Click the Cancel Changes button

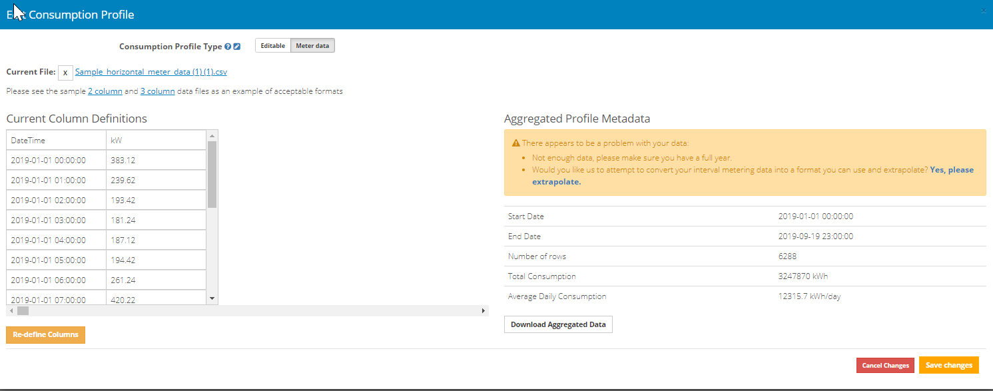pos(885,365)
